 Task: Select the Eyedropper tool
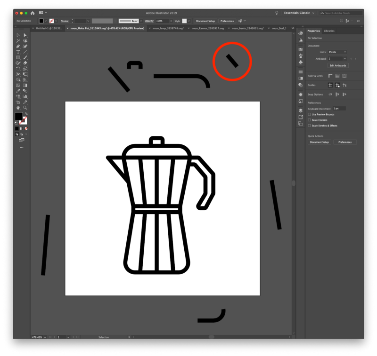(x=18, y=91)
